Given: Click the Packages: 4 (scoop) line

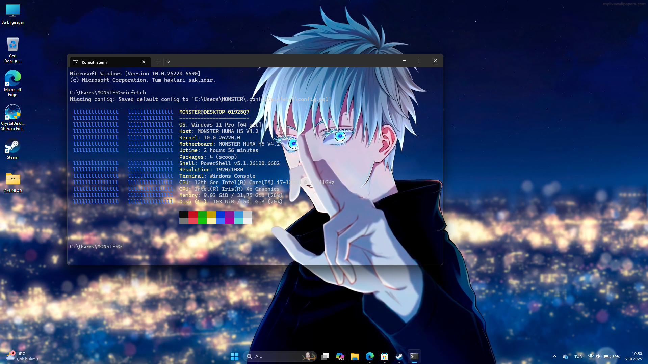Looking at the screenshot, I should pyautogui.click(x=208, y=157).
